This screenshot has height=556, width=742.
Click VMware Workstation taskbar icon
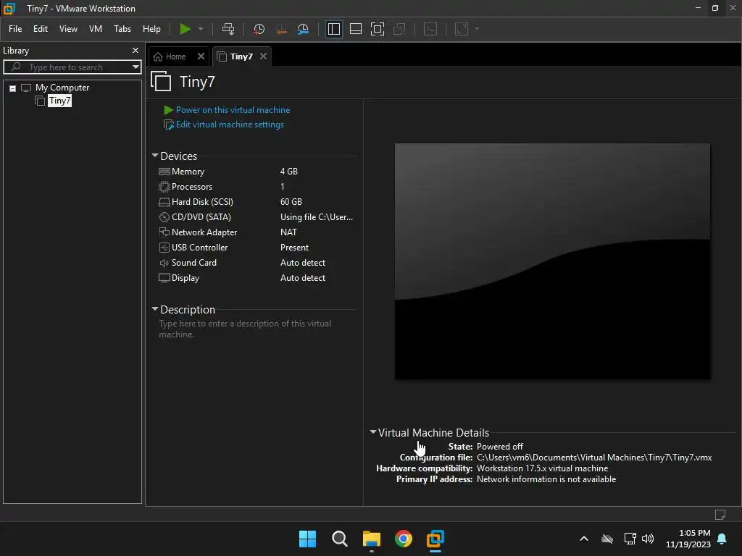pos(435,539)
